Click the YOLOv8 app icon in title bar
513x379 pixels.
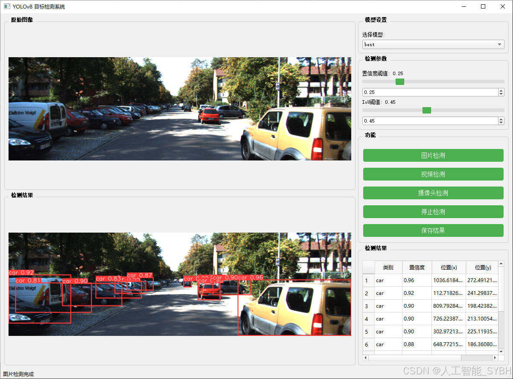tap(6, 6)
